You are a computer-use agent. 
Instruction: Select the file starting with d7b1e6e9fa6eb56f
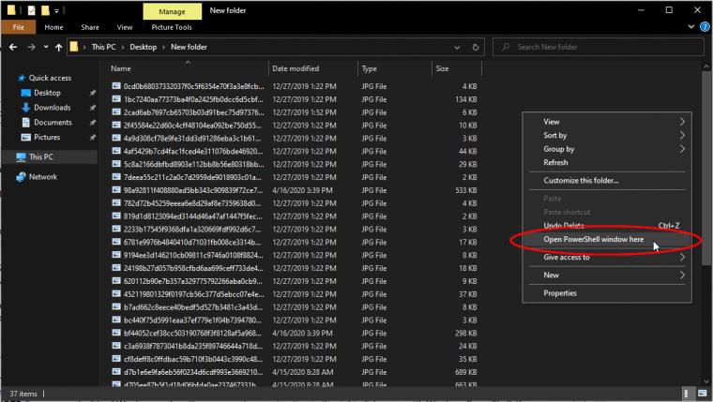193,372
